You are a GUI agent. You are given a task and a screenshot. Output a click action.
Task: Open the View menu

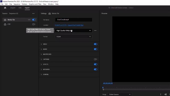(45, 4)
